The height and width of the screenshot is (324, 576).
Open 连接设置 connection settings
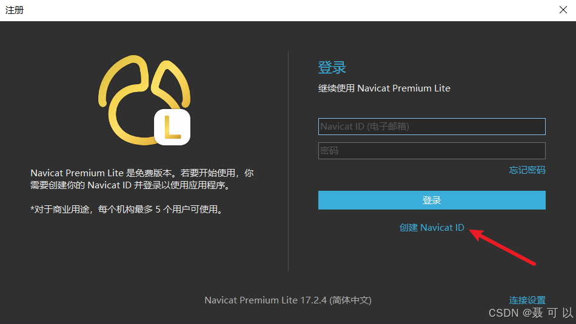point(527,300)
